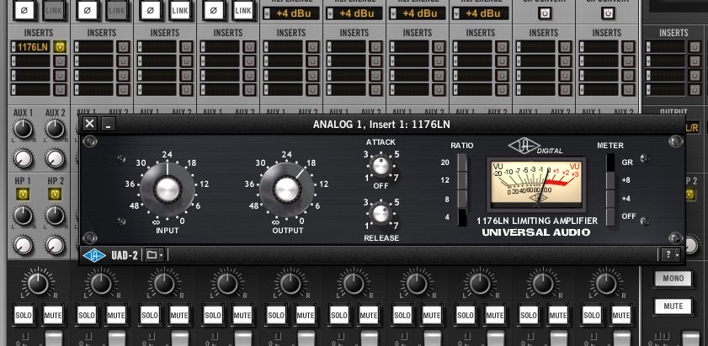
Task: Minimize the 1176LN plugin window
Action: pyautogui.click(x=108, y=123)
